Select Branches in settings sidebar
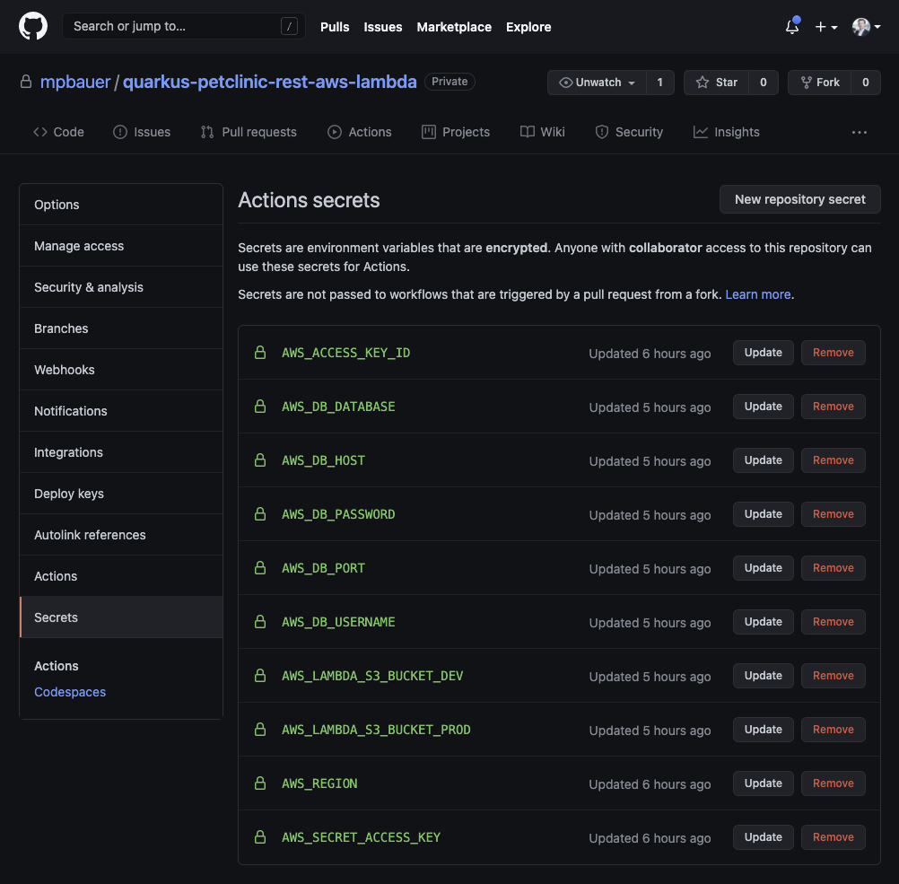The width and height of the screenshot is (899, 884). click(x=121, y=328)
